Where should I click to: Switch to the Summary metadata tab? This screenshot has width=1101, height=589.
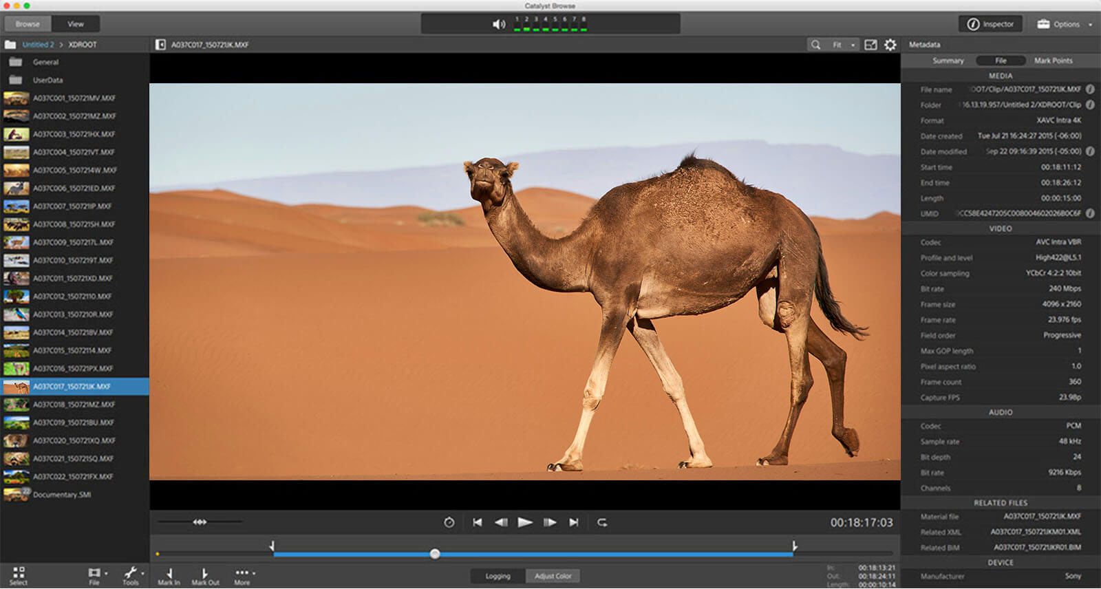948,61
